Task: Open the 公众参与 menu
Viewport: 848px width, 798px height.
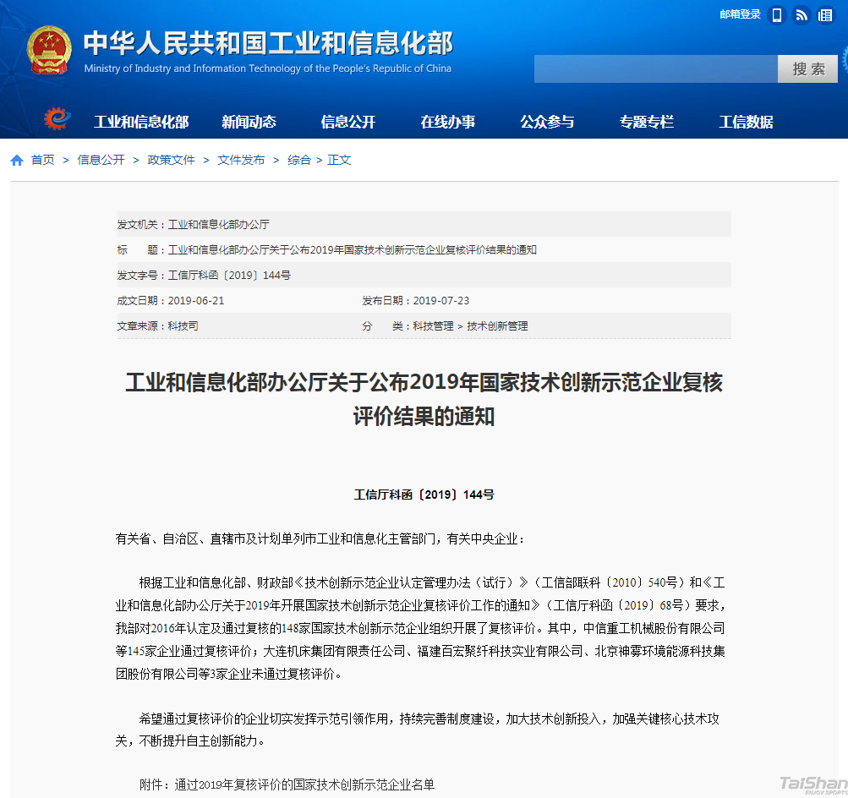Action: [x=549, y=122]
